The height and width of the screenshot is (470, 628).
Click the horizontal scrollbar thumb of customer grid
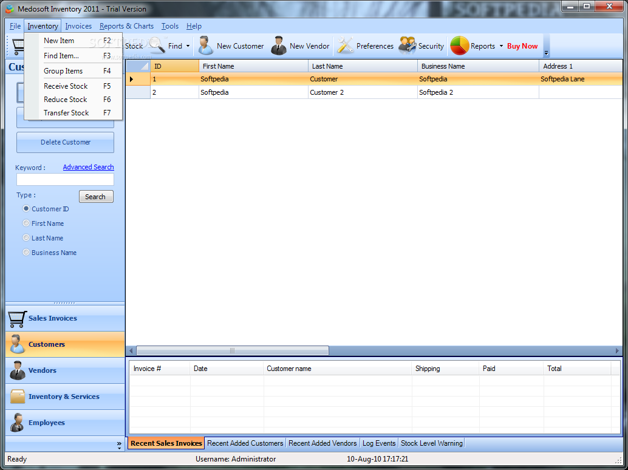232,351
